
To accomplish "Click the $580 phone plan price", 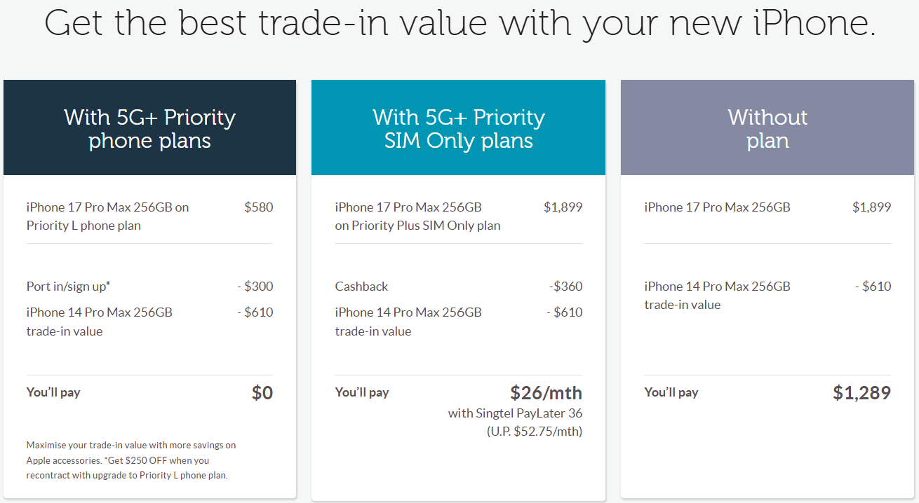I will (258, 207).
